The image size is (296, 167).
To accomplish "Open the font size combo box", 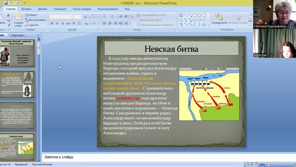I will pyautogui.click(x=78, y=17).
